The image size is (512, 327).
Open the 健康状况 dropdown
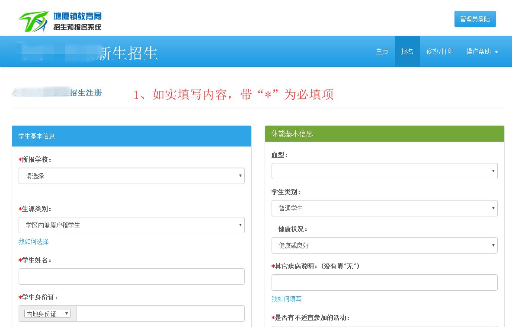pyautogui.click(x=384, y=245)
